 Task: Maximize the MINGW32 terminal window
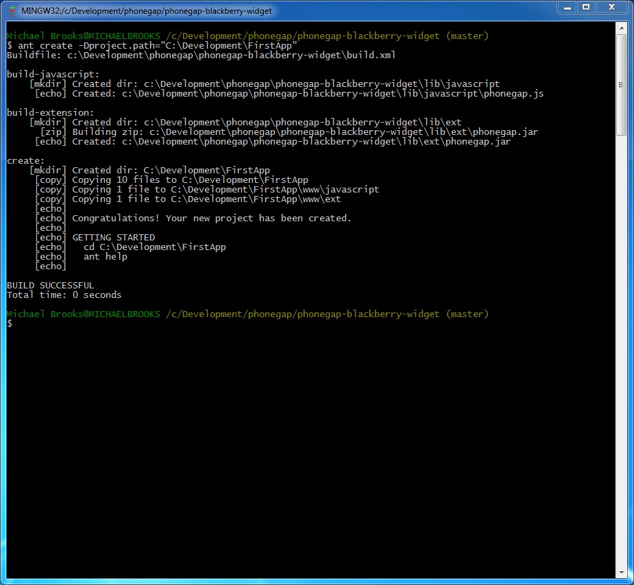pos(585,8)
